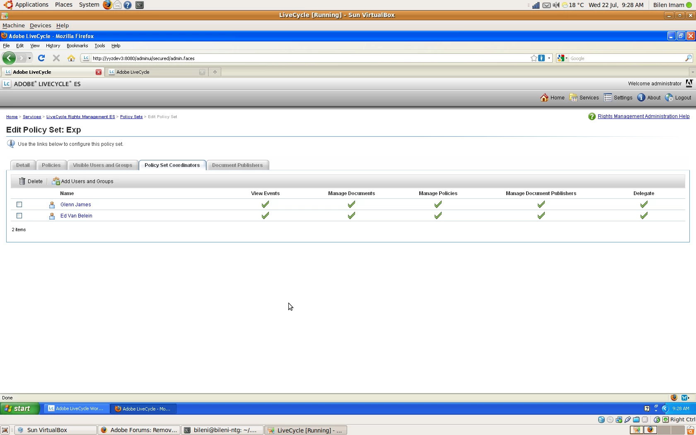Screen dimensions: 696x435
Task: Click the Windows start button
Action: pyautogui.click(x=20, y=408)
